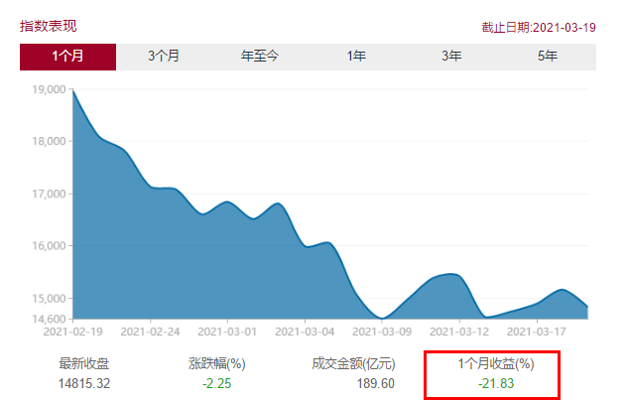The width and height of the screenshot is (626, 402).
Task: Click the chart's lowest point at 2021-03-09
Action: [382, 319]
